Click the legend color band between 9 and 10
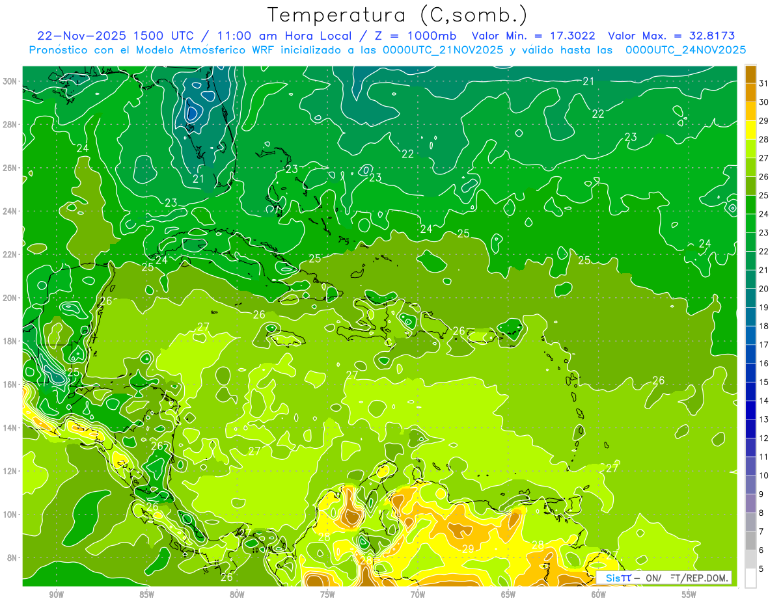The width and height of the screenshot is (781, 603). coord(750,485)
